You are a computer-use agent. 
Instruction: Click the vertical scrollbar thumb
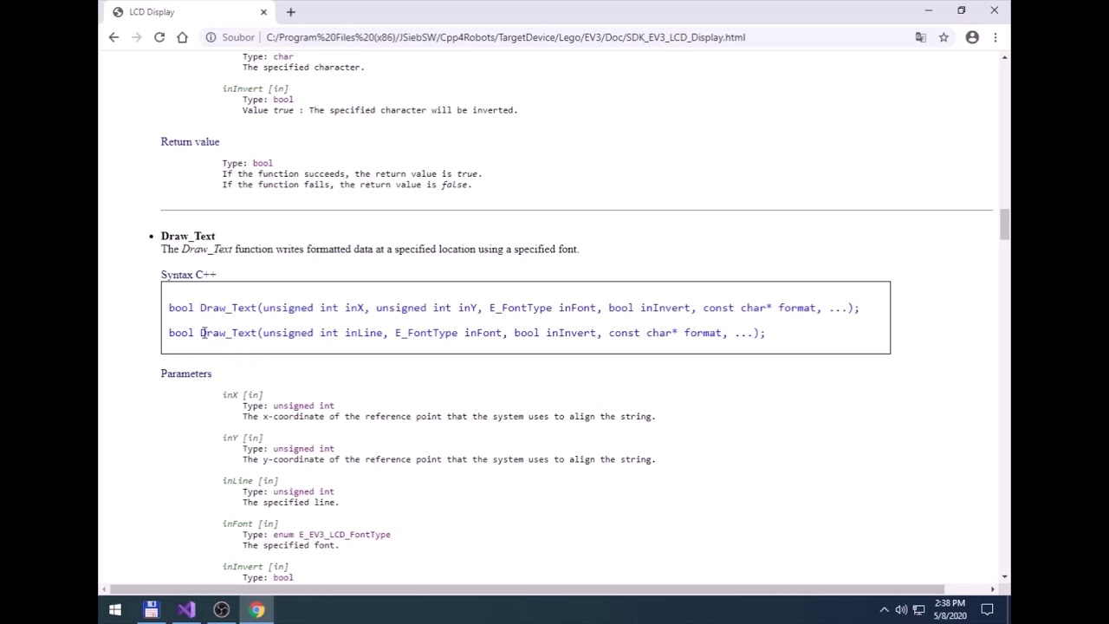(x=1004, y=224)
